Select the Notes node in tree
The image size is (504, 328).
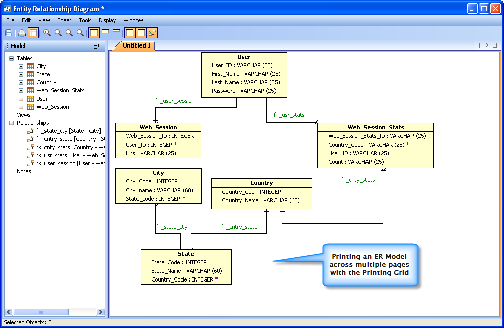pos(24,171)
